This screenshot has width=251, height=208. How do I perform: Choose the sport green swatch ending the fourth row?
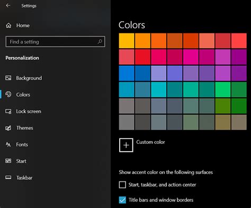239,90
